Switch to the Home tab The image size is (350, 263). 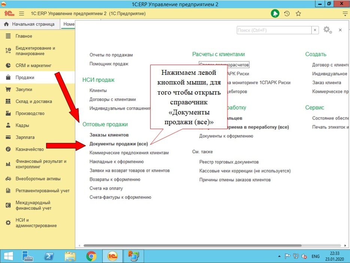pyautogui.click(x=68, y=24)
